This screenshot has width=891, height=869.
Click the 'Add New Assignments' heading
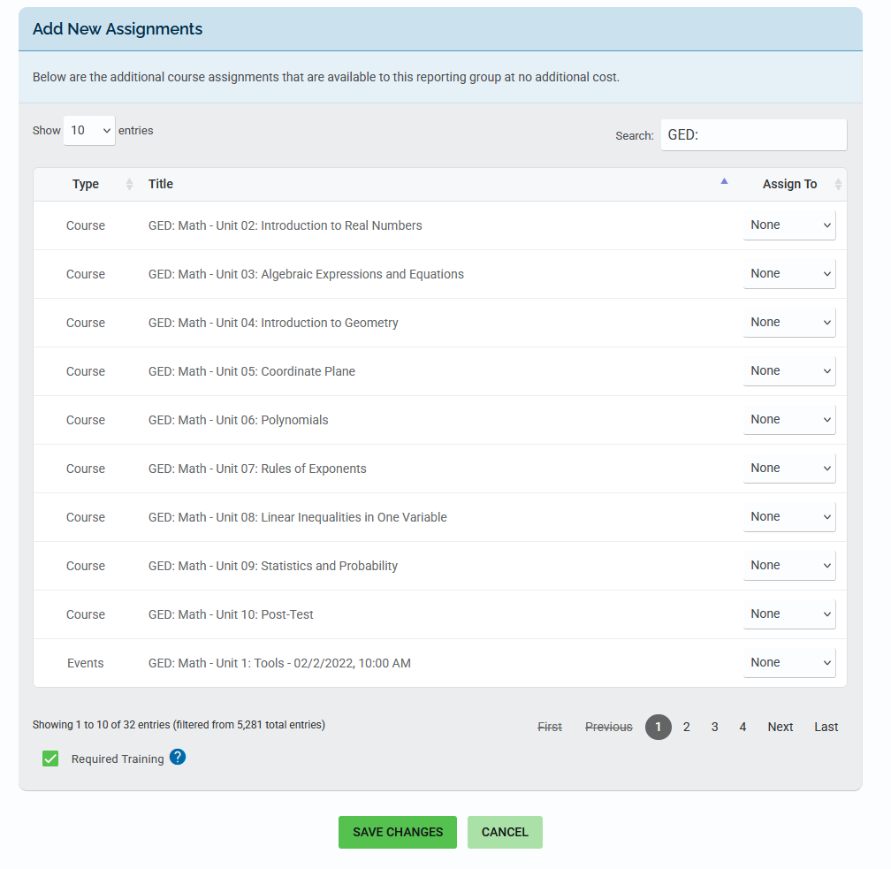click(117, 29)
